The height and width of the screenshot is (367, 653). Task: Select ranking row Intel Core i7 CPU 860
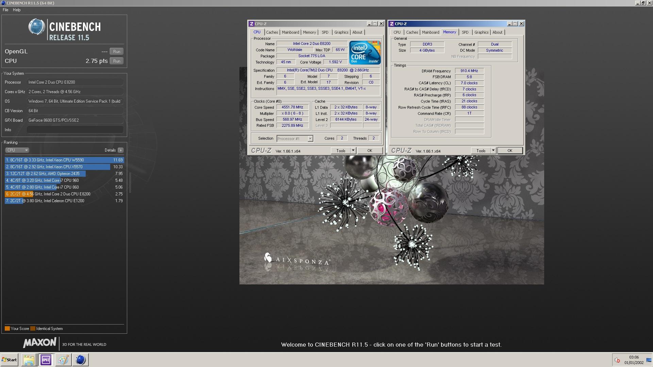click(64, 187)
